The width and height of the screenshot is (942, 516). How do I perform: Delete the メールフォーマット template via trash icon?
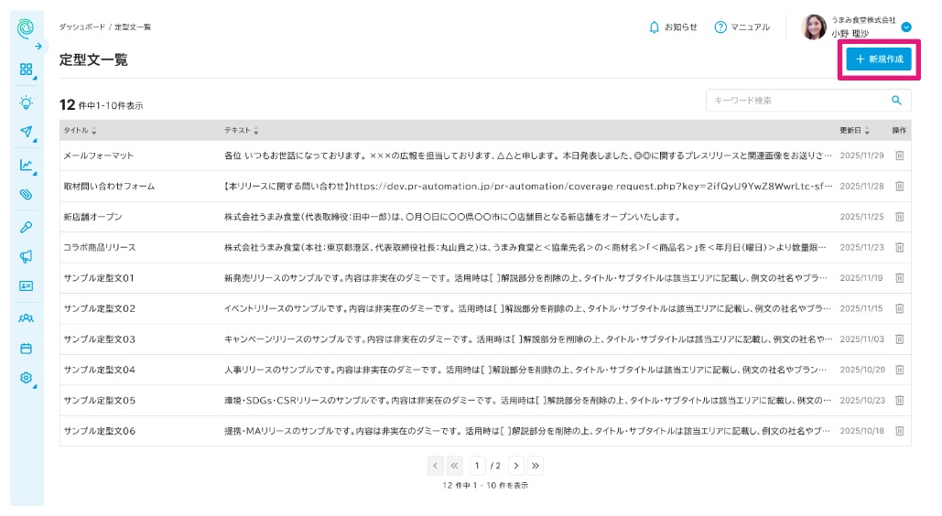click(899, 156)
